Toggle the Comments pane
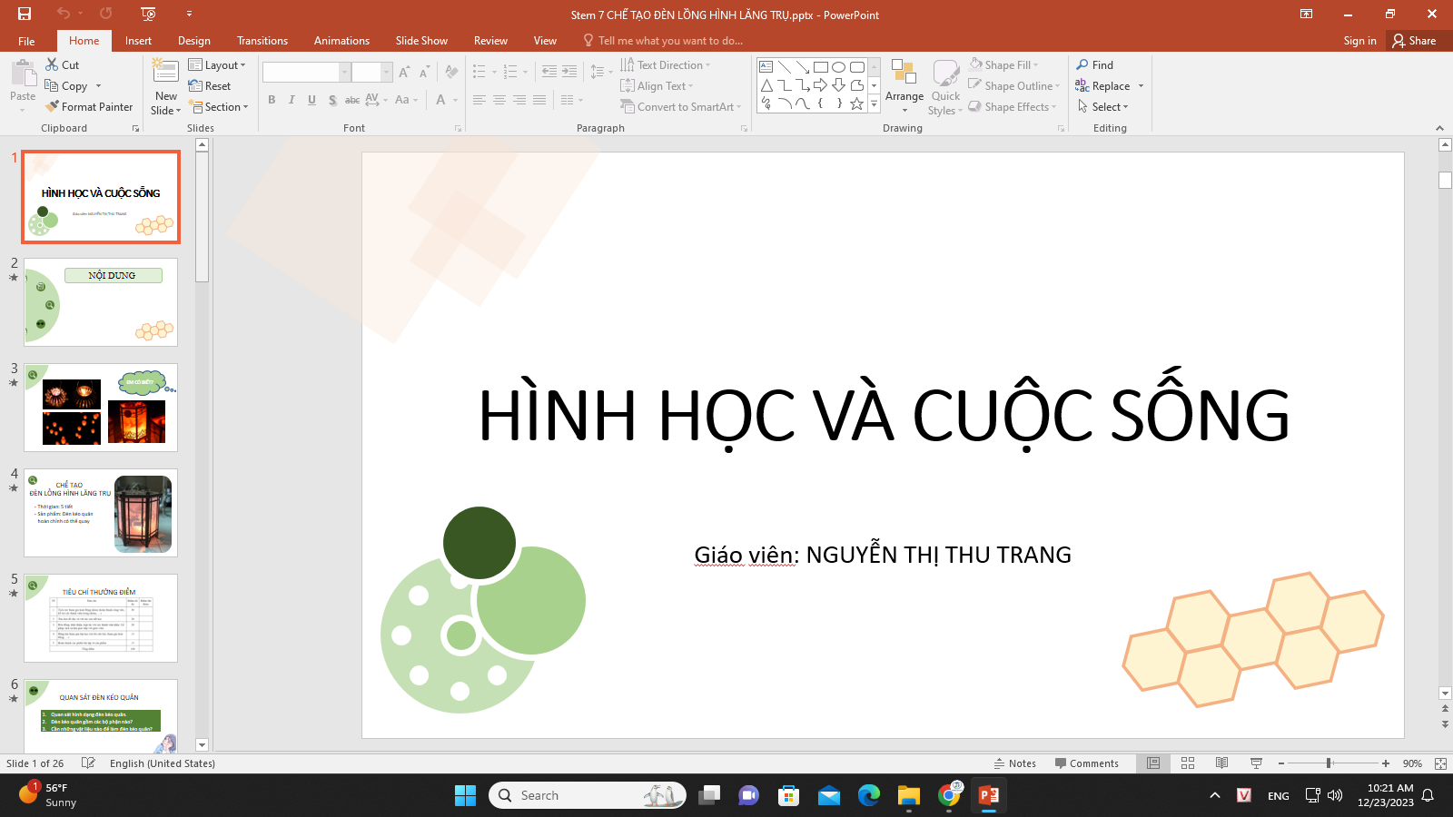The image size is (1453, 817). pos(1086,763)
